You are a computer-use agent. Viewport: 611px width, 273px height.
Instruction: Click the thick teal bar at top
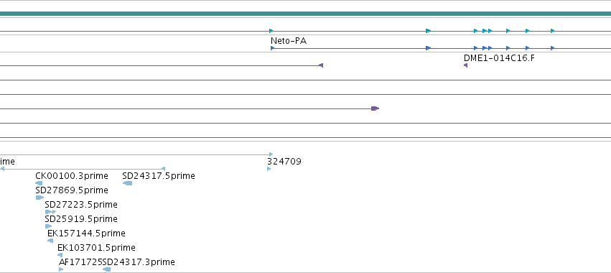coord(306,14)
